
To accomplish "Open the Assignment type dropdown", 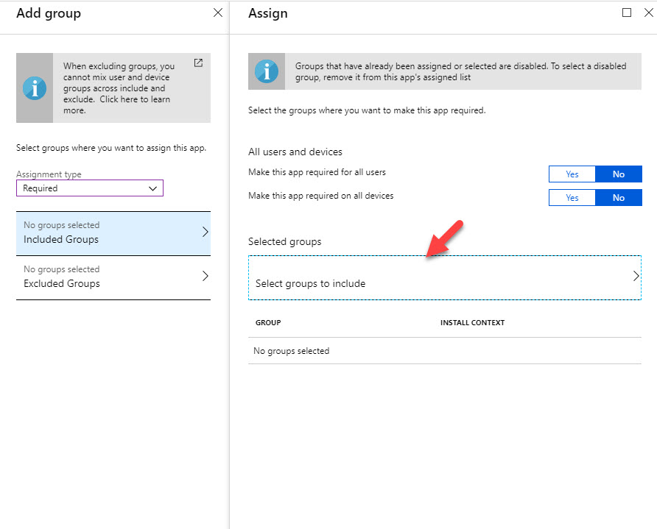I will pos(90,188).
